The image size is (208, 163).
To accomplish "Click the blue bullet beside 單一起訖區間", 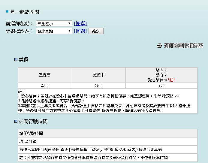I will tap(7, 11).
